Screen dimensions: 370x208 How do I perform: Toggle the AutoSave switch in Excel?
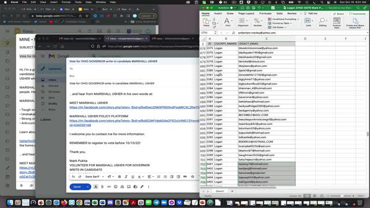pyautogui.click(x=233, y=8)
